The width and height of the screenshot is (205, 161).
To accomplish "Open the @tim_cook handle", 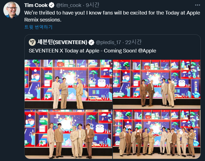I will [x=69, y=5].
